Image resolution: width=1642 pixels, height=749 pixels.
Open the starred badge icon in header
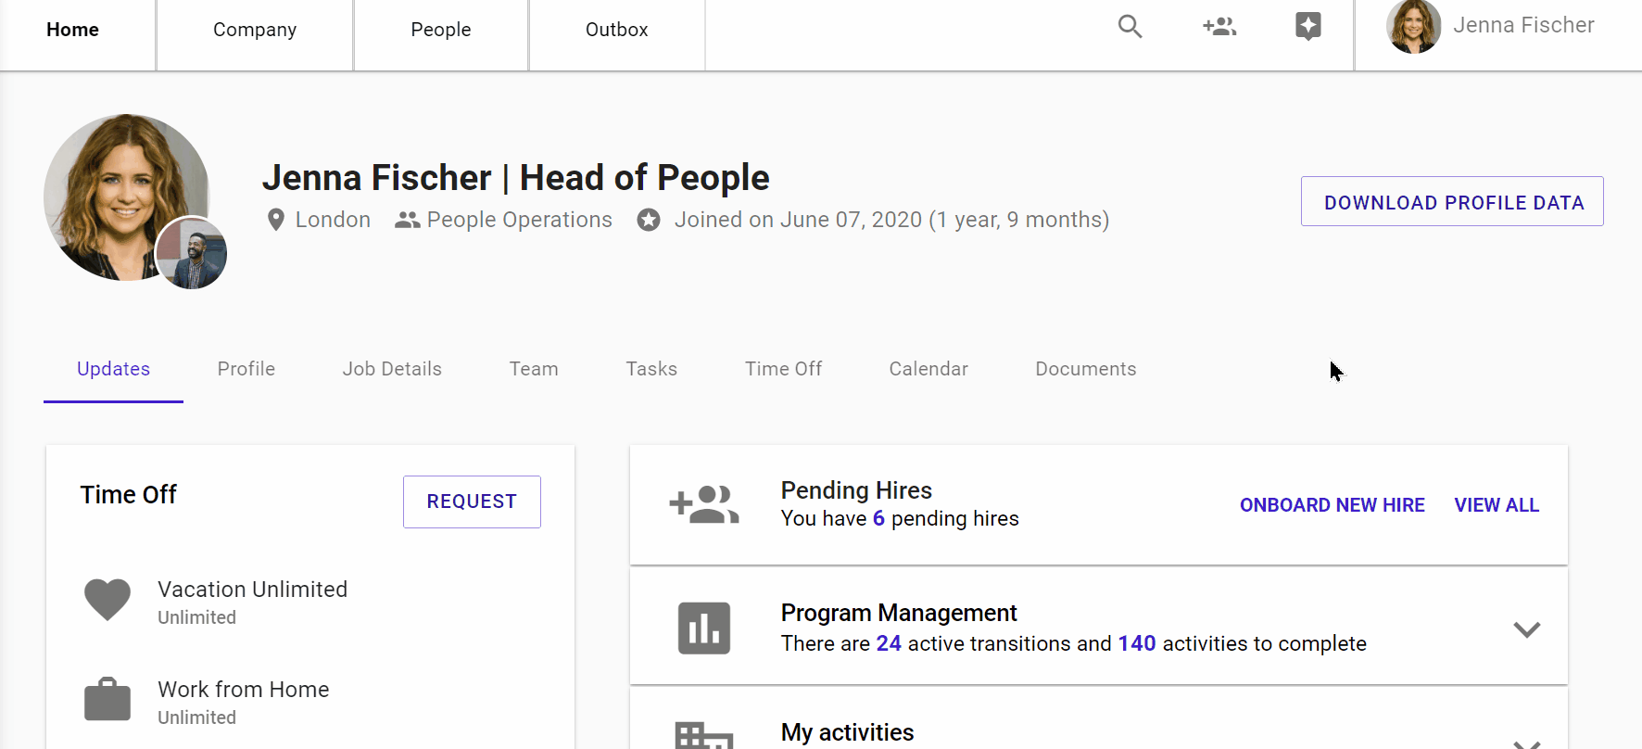[x=1307, y=27]
